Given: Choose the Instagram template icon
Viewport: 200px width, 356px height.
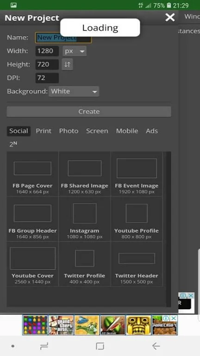Looking at the screenshot, I should [85, 213].
